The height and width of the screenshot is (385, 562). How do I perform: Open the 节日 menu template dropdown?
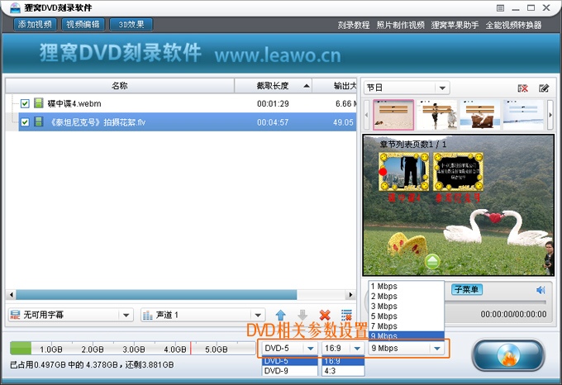(407, 88)
